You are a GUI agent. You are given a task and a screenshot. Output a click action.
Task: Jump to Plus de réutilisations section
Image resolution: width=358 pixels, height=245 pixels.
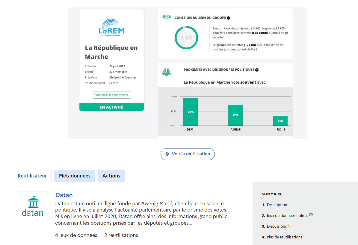tap(284, 237)
